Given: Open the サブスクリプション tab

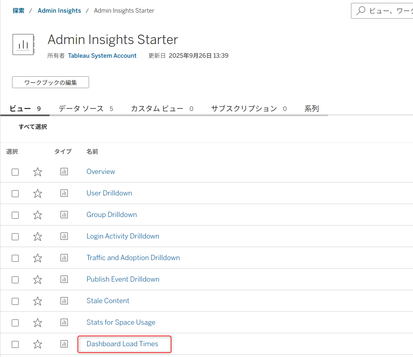Looking at the screenshot, I should click(x=249, y=109).
